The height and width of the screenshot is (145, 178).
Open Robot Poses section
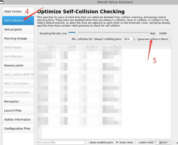(18, 47)
